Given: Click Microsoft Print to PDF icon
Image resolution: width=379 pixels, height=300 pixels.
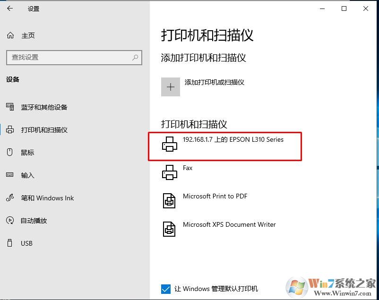Looking at the screenshot, I should 169,201.
